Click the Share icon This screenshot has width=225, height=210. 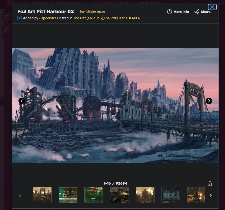(x=197, y=12)
